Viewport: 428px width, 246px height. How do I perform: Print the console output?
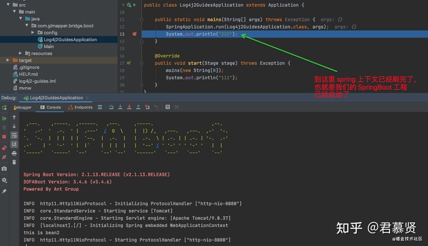[x=14, y=153]
